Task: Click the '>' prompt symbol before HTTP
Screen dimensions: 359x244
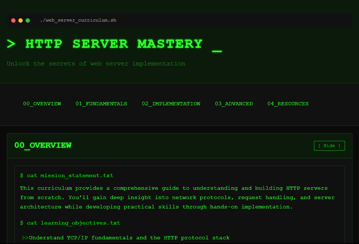Action: point(12,44)
